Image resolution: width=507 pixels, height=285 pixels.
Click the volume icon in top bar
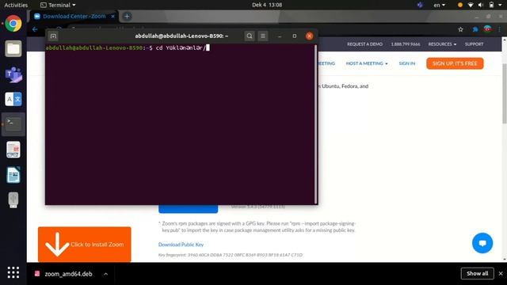481,5
